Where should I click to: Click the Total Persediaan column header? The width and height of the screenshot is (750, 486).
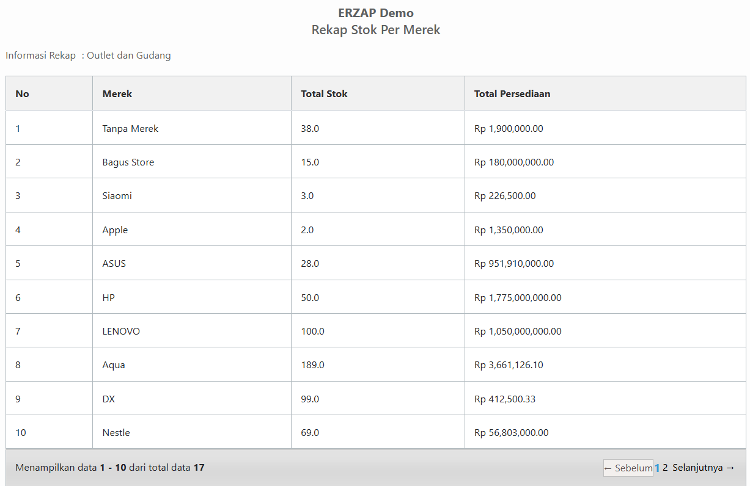click(512, 93)
